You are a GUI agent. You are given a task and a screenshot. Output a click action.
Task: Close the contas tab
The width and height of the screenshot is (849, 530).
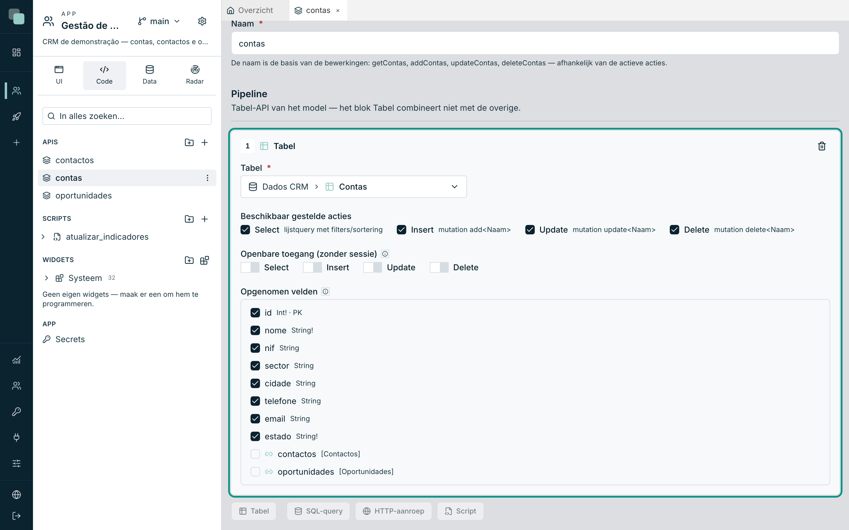click(338, 11)
